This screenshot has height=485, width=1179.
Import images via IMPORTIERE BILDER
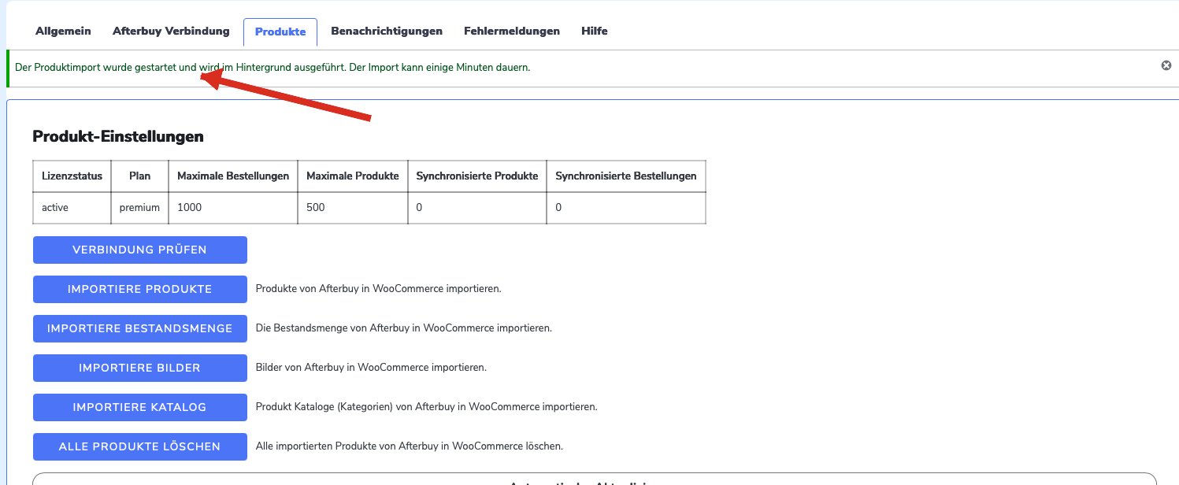[x=139, y=368]
